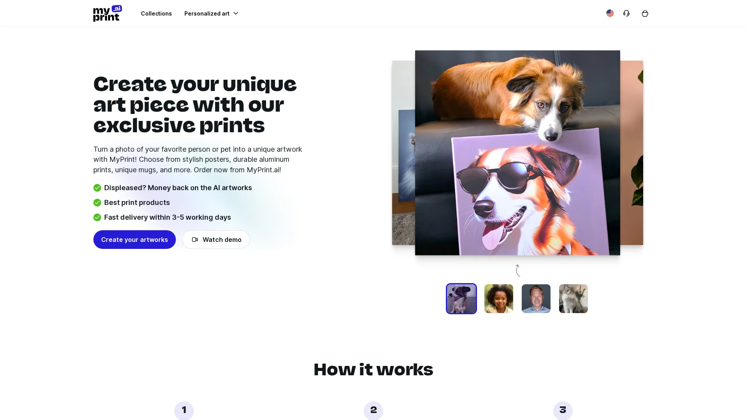Screen dimensions: 747x420
Task: Select the curly-haired child thumbnail
Action: coord(498,299)
